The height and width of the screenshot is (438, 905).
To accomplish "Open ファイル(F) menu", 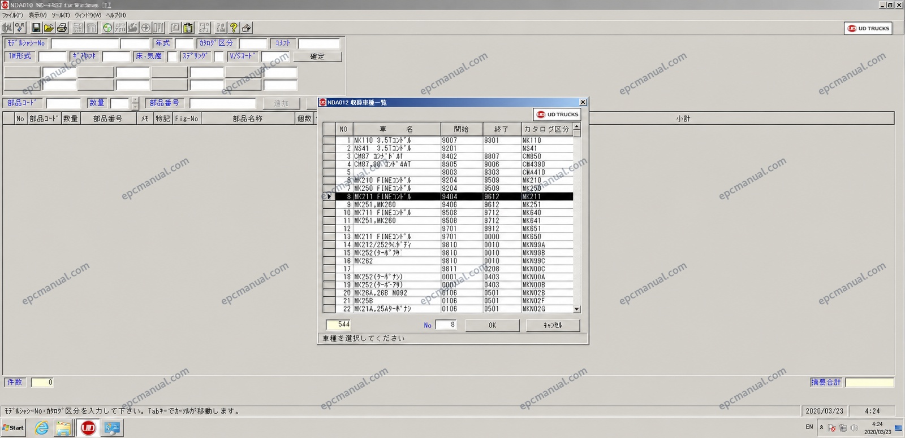I will 12,15.
